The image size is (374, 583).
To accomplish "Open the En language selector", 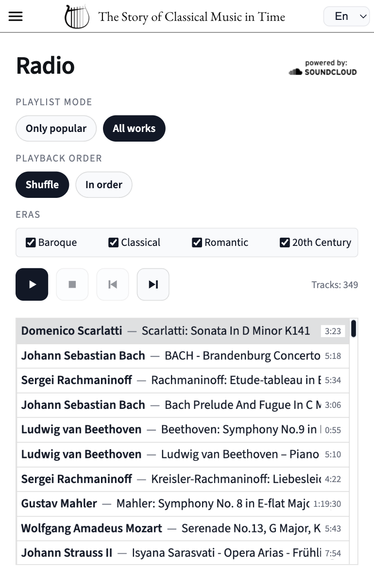I will [x=346, y=16].
